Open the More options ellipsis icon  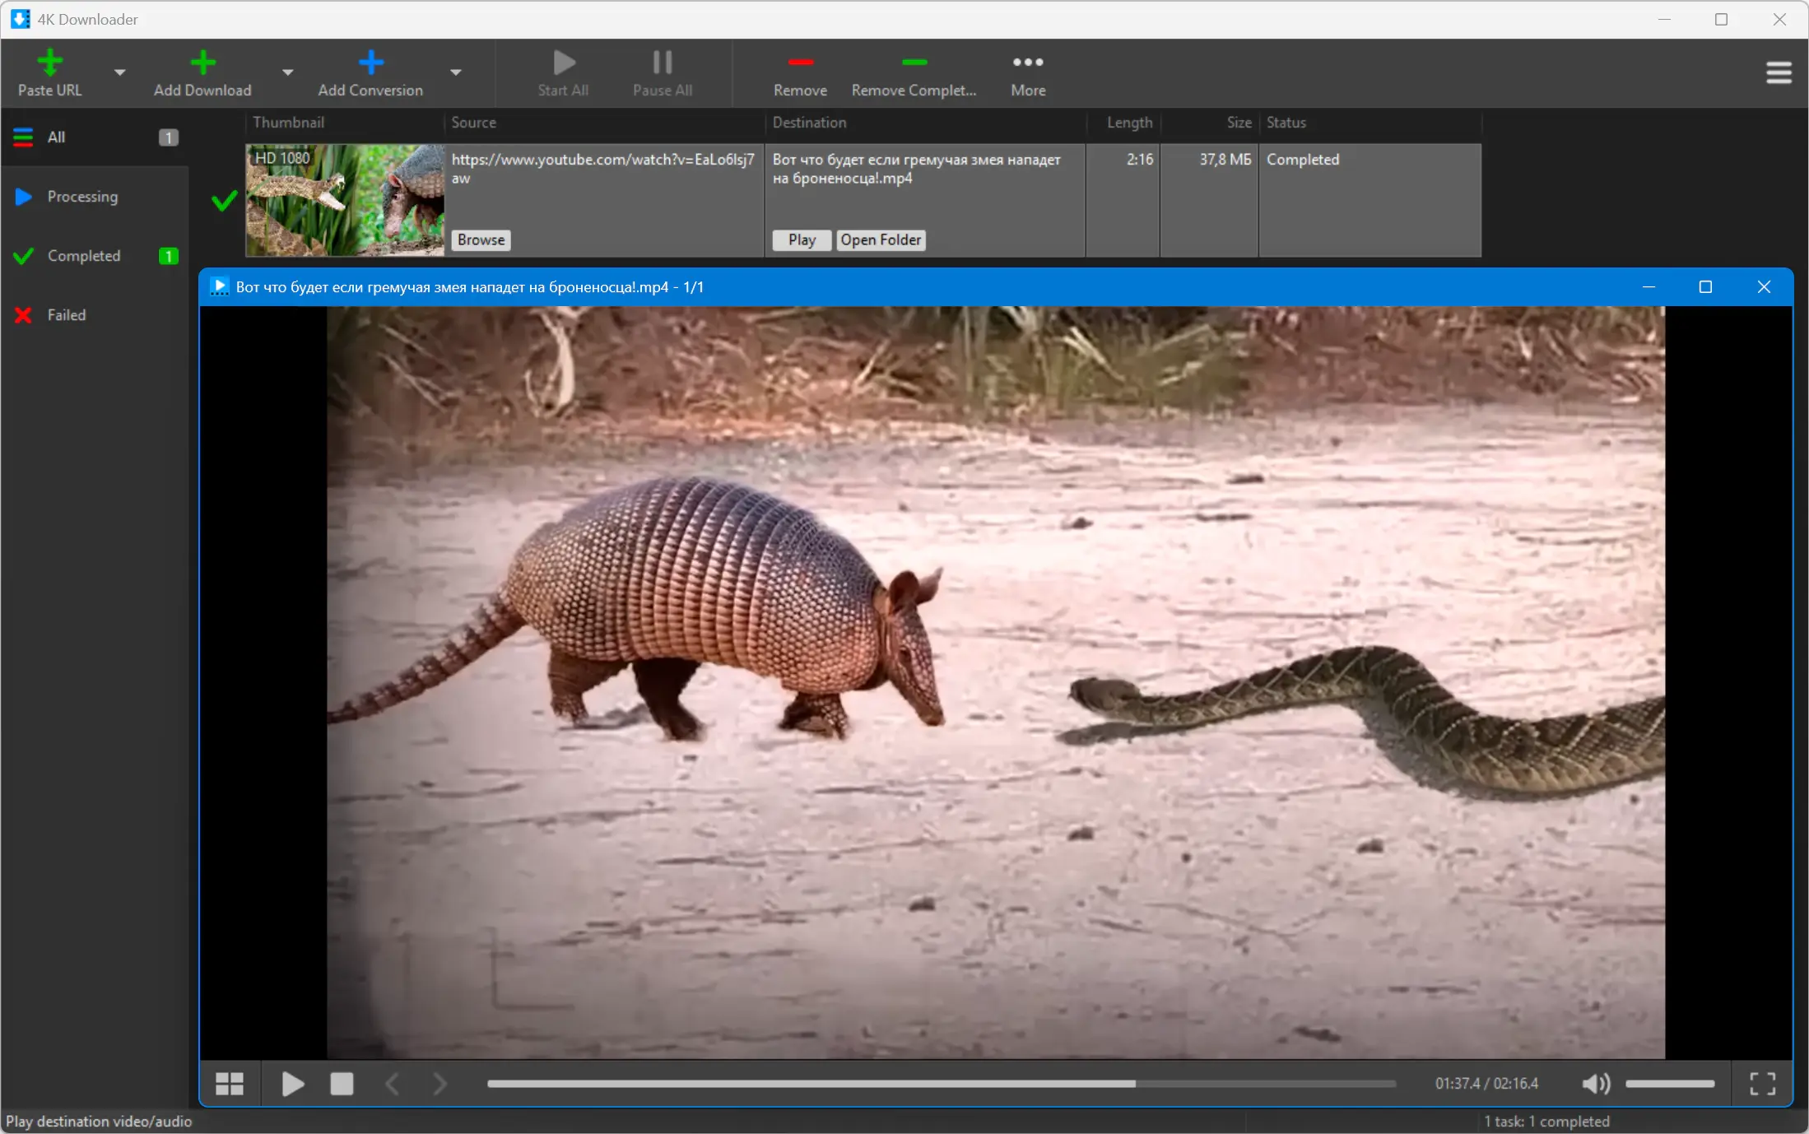click(1028, 63)
